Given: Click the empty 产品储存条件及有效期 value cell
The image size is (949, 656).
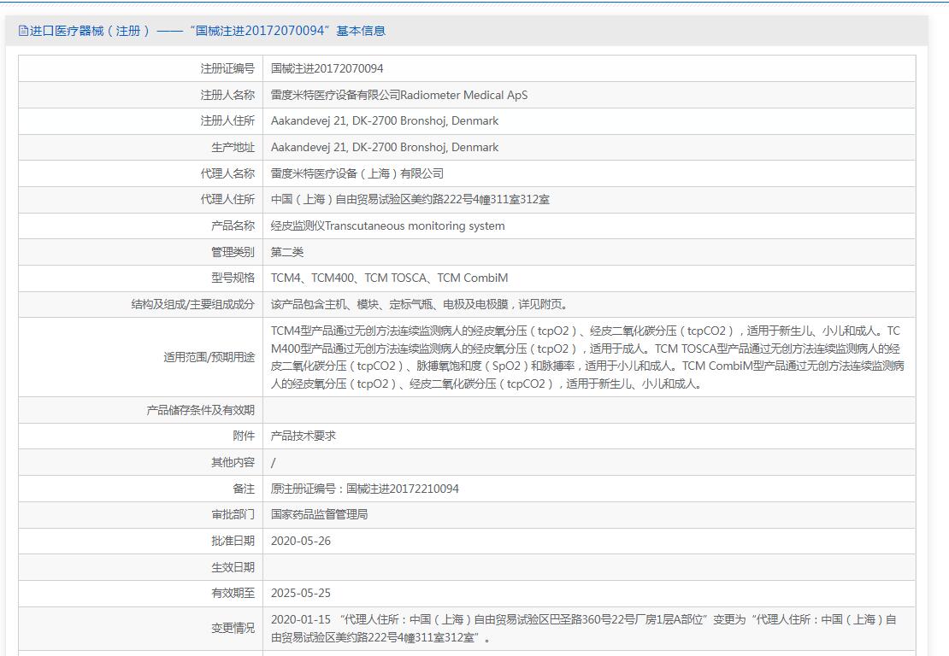Looking at the screenshot, I should pyautogui.click(x=588, y=410).
